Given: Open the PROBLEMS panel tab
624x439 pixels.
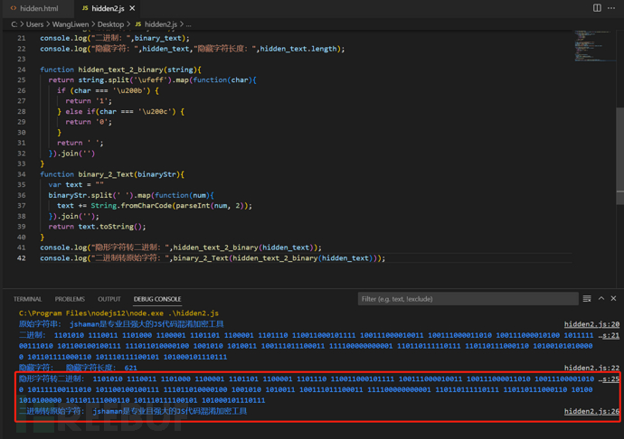Looking at the screenshot, I should point(70,299).
